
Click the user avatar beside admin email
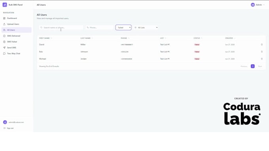pyautogui.click(x=5, y=122)
